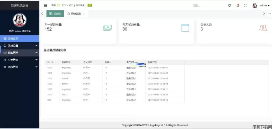Click the refresh icon in top bar

click(229, 5)
